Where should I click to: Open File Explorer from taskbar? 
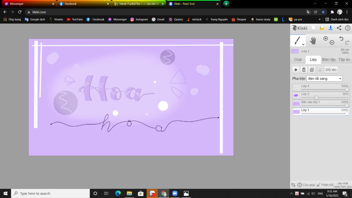(x=129, y=193)
